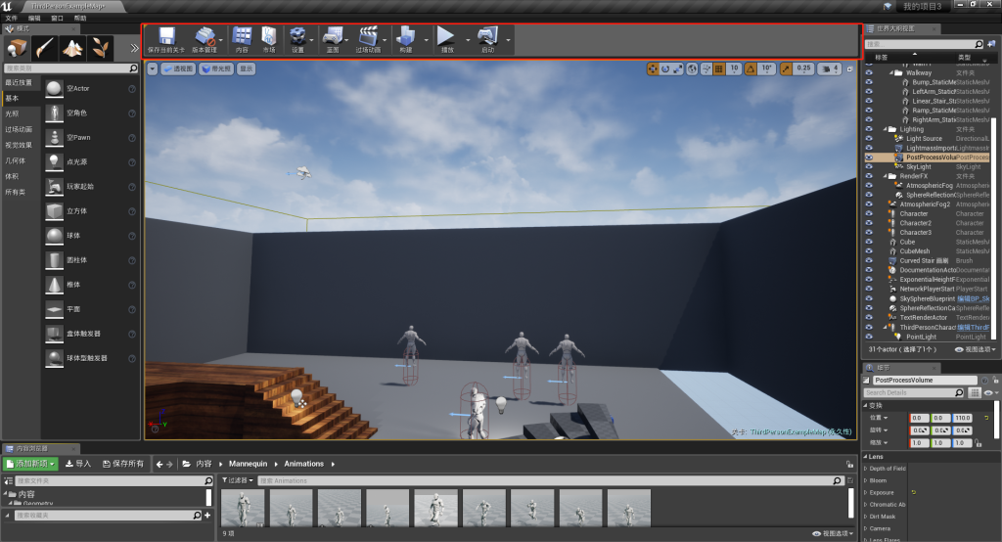Screen dimensions: 1002x542
Task: Open the 市场 marketplace from toolbar
Action: (x=269, y=37)
